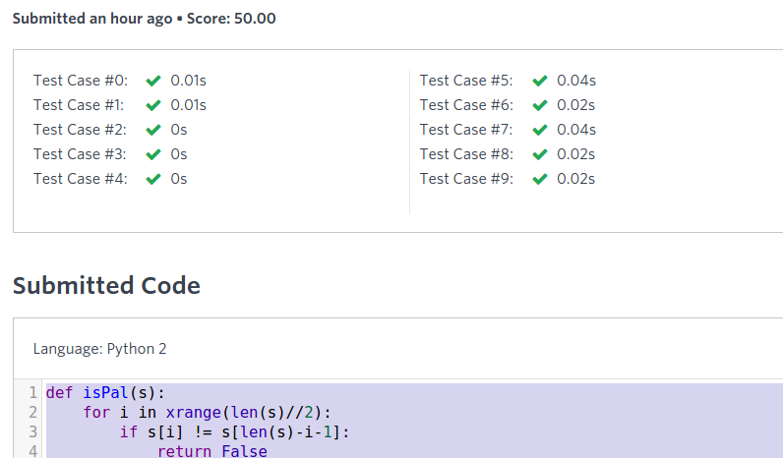This screenshot has width=783, height=458.
Task: Click line number 1 in code gutter
Action: pyautogui.click(x=32, y=393)
